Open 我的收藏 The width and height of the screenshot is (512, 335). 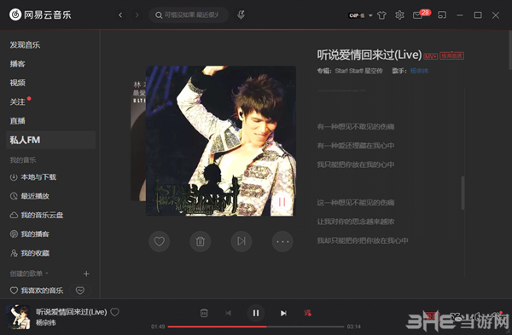coord(29,253)
